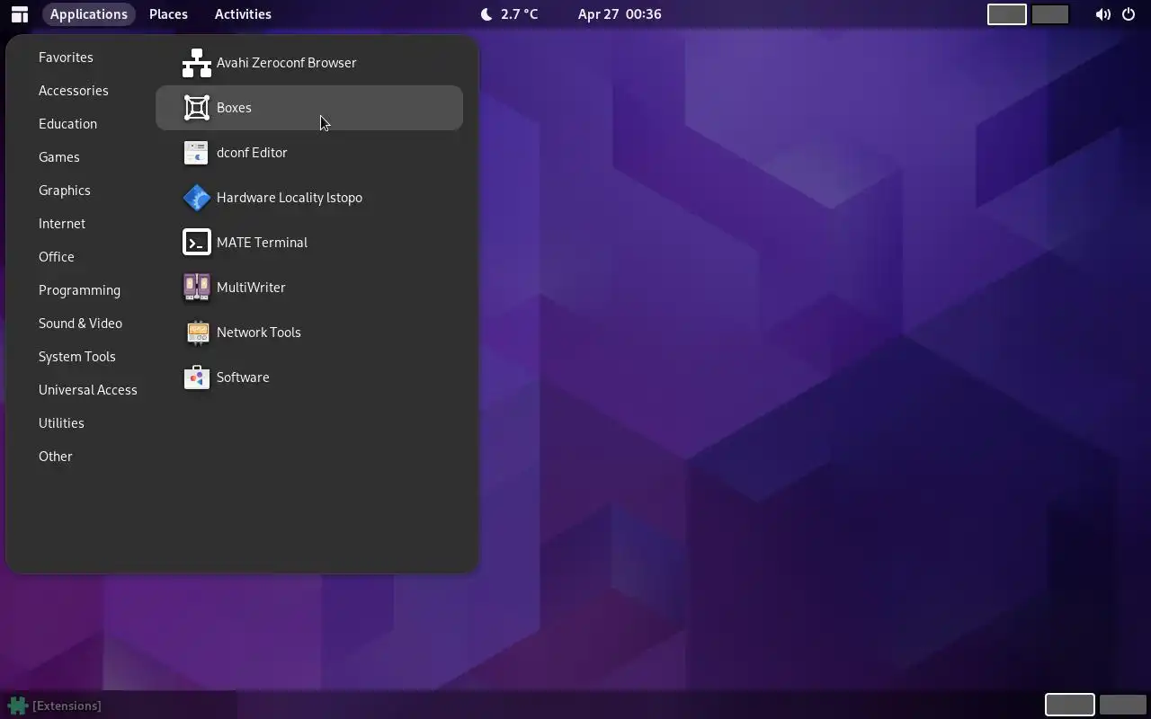Viewport: 1151px width, 719px height.
Task: Select the Favorites category
Action: 66,58
